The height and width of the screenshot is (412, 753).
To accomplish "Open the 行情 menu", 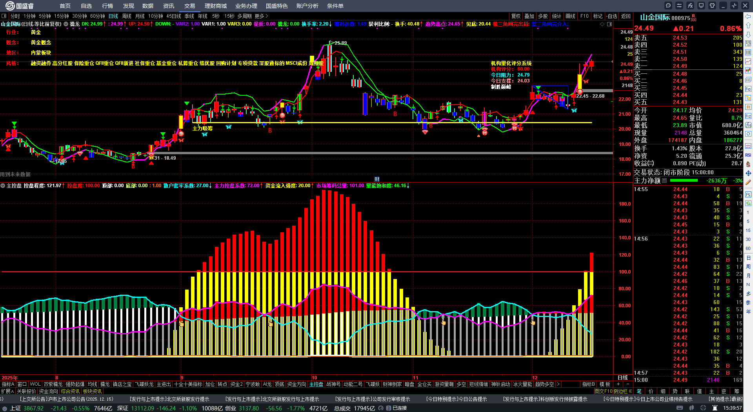I will click(x=107, y=6).
